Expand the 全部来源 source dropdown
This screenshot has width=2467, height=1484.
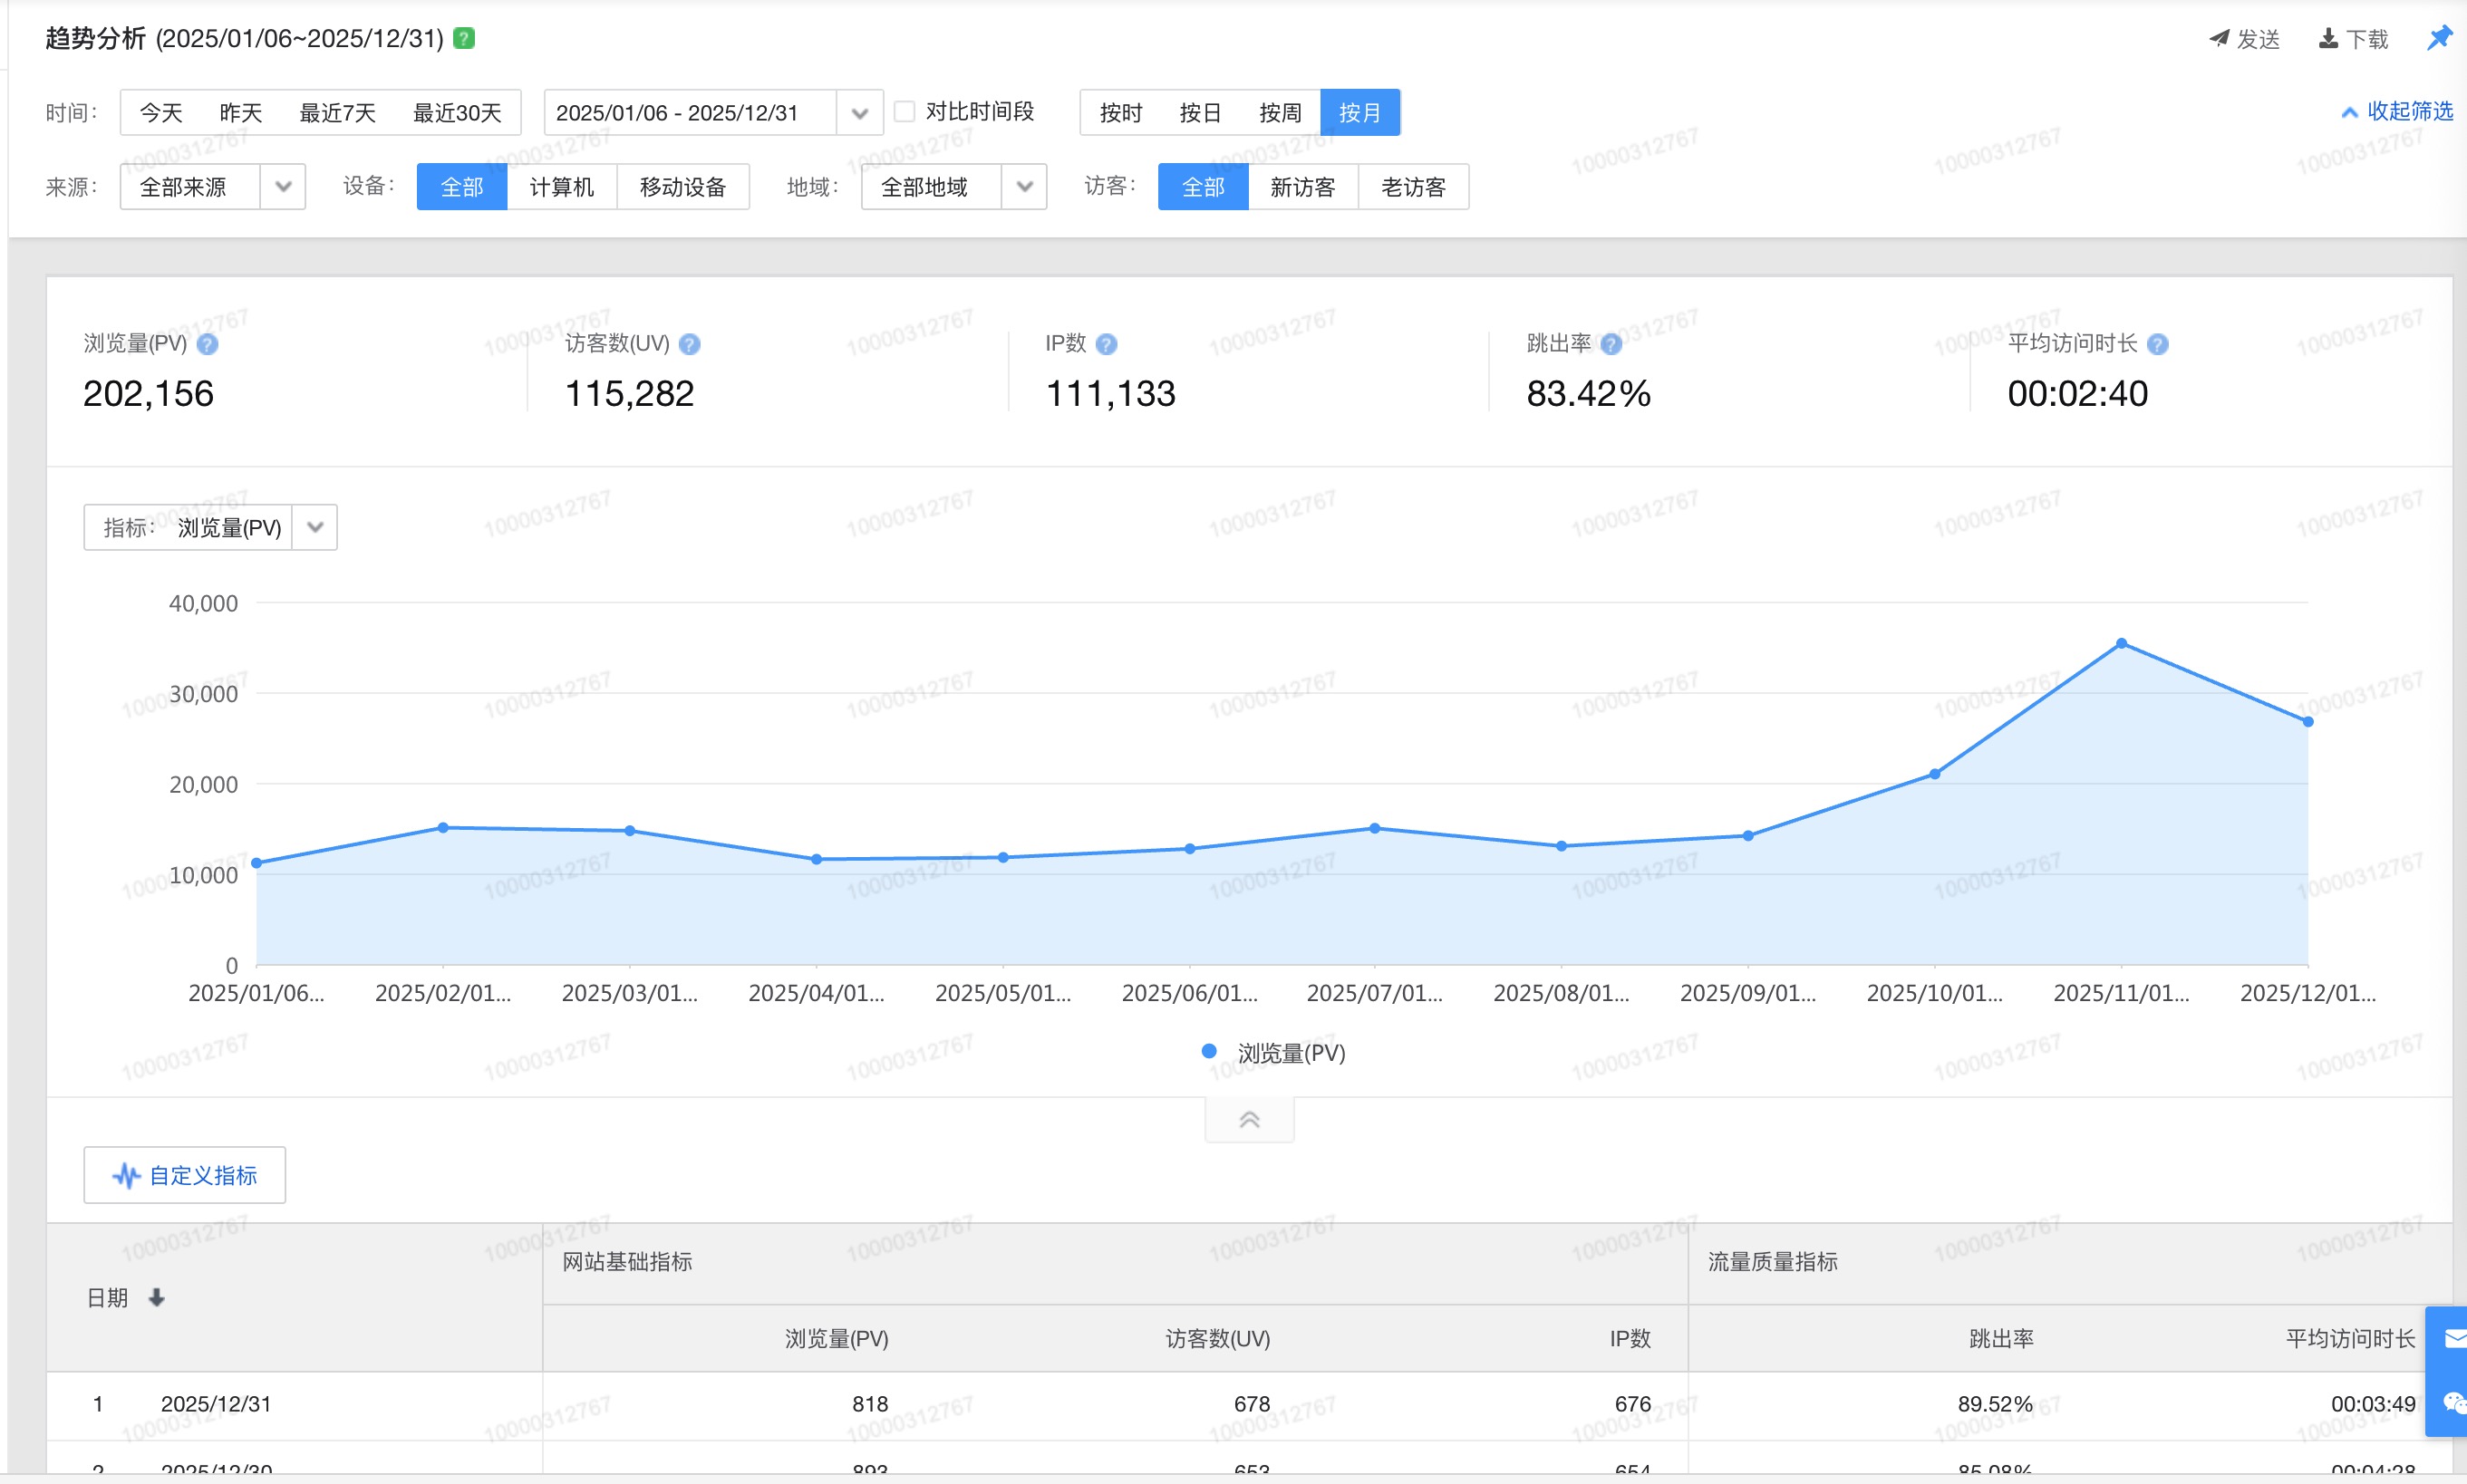coord(283,187)
